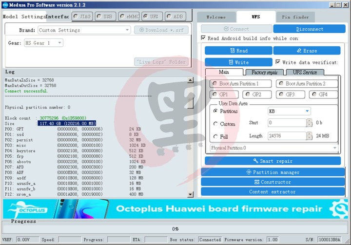Viewport: 351px width, 245px height.
Task: Select Boot Area Partition 2
Action: coord(307,84)
